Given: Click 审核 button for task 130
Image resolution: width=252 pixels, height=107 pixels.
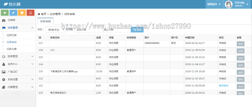Looking at the screenshot, I should coord(241,93).
